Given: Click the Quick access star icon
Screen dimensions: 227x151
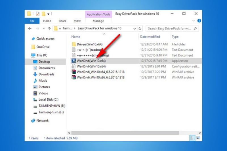Looking at the screenshot, I should (33, 39).
